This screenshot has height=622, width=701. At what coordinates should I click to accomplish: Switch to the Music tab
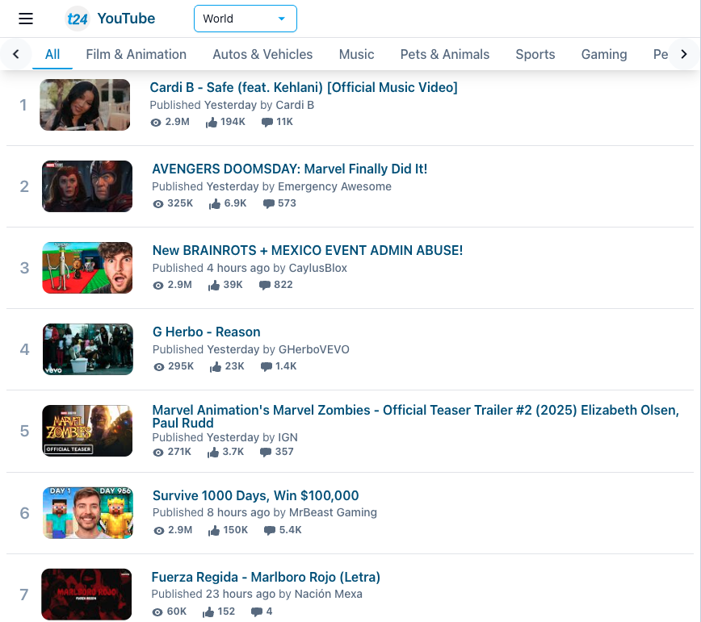[x=356, y=55]
